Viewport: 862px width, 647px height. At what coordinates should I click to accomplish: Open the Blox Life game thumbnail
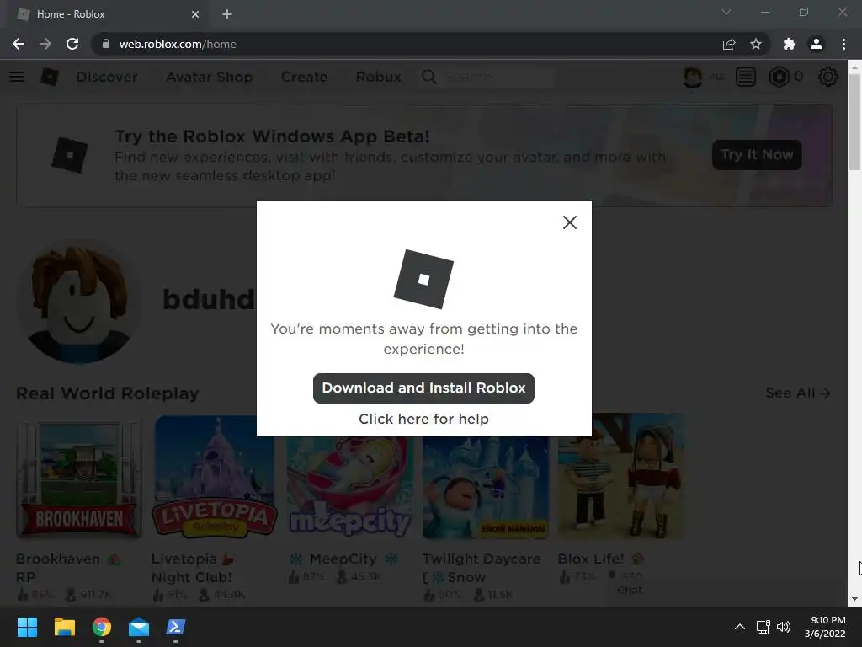tap(620, 477)
